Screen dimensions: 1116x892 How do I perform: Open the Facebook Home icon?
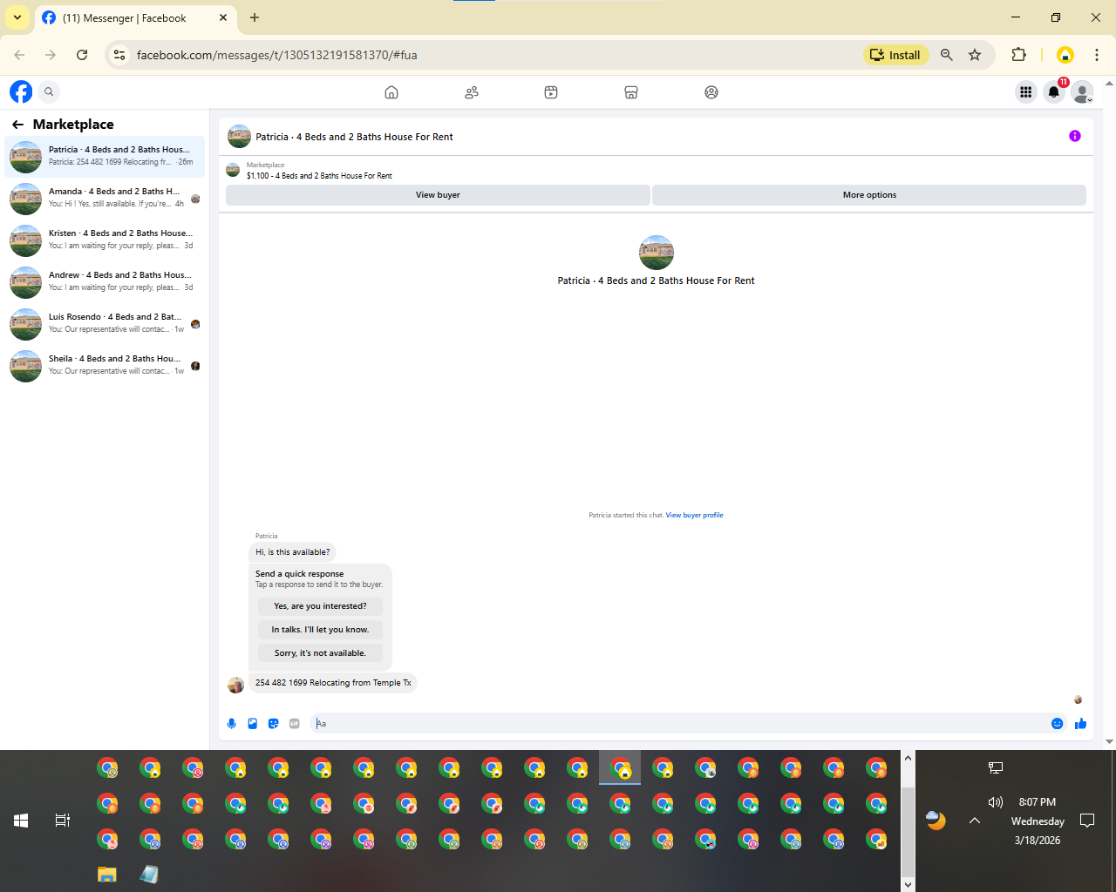[391, 92]
